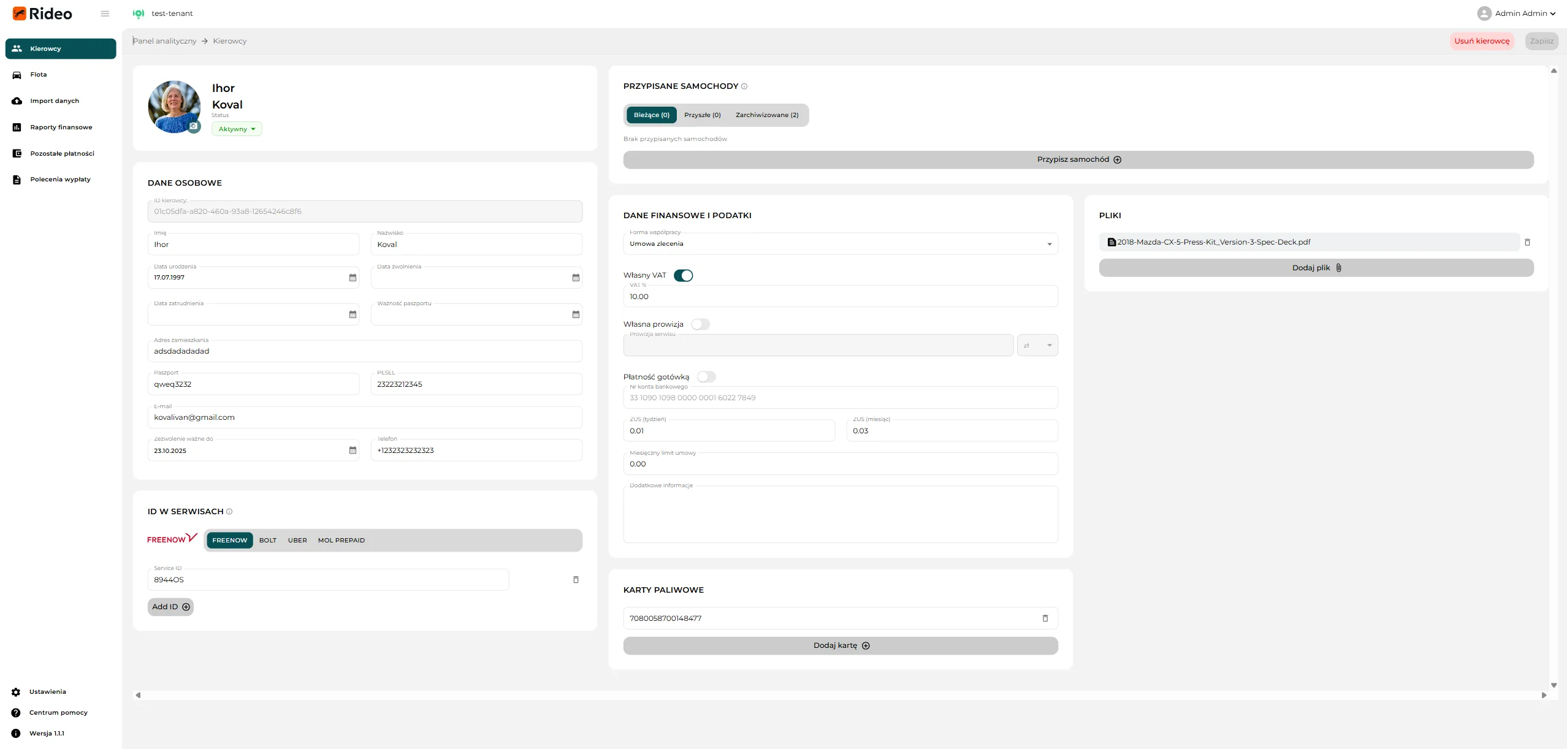The image size is (1567, 749).
Task: Expand Admin Admin user menu arrow
Action: [1553, 13]
